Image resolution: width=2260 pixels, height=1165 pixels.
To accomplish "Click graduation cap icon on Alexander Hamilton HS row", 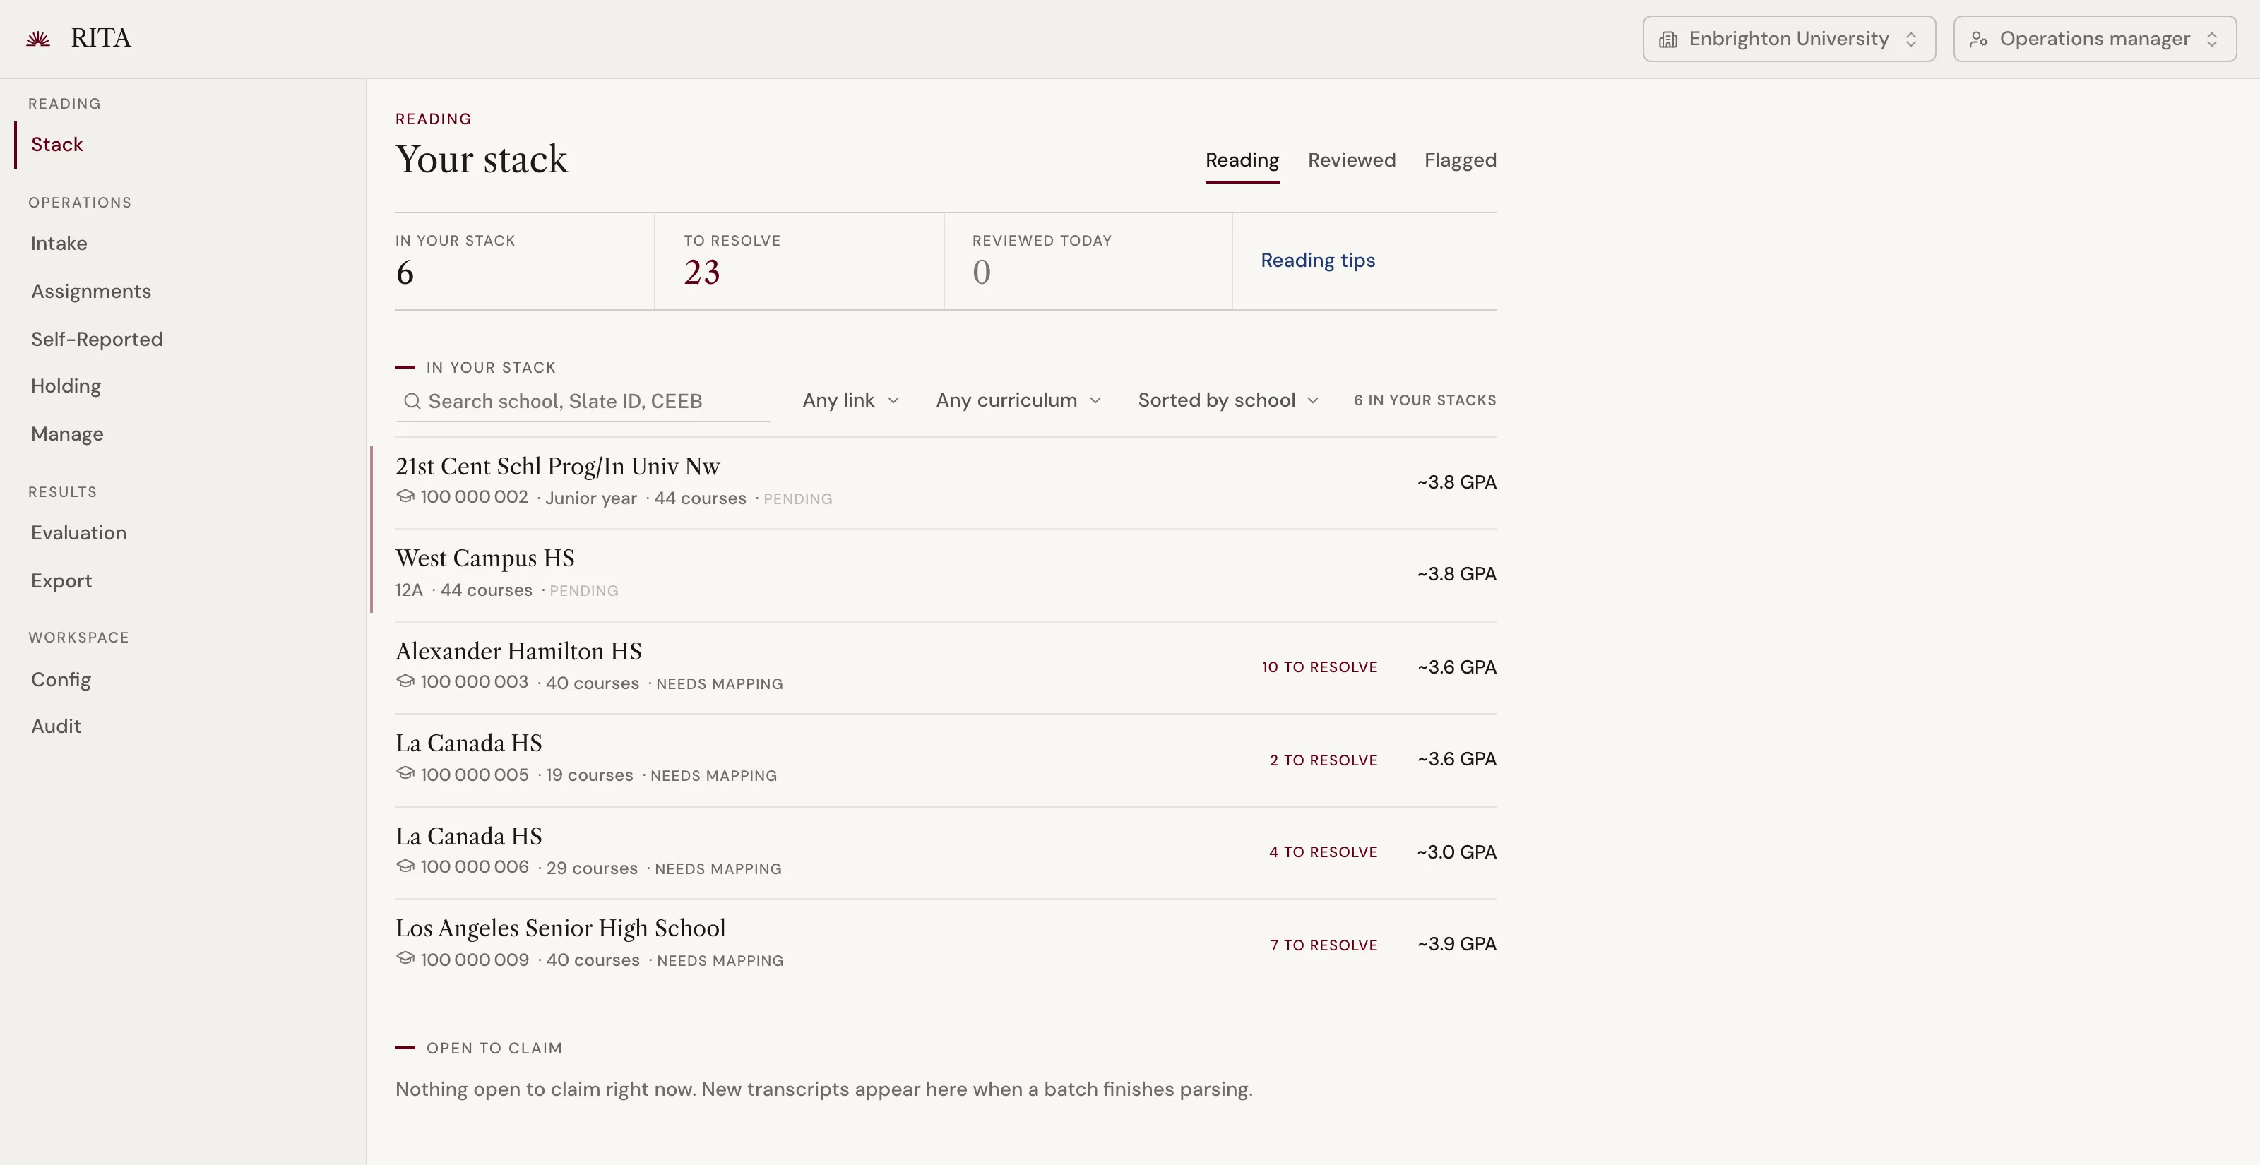I will [x=405, y=681].
